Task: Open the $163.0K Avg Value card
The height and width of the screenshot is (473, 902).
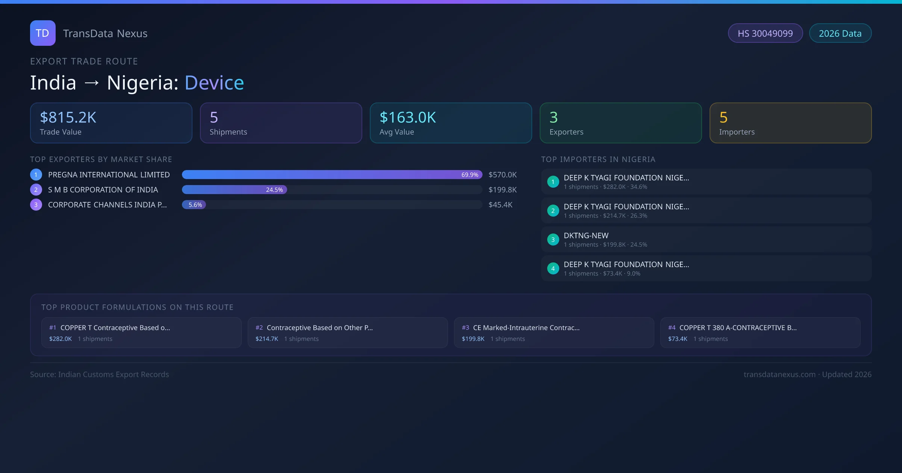Action: [451, 123]
